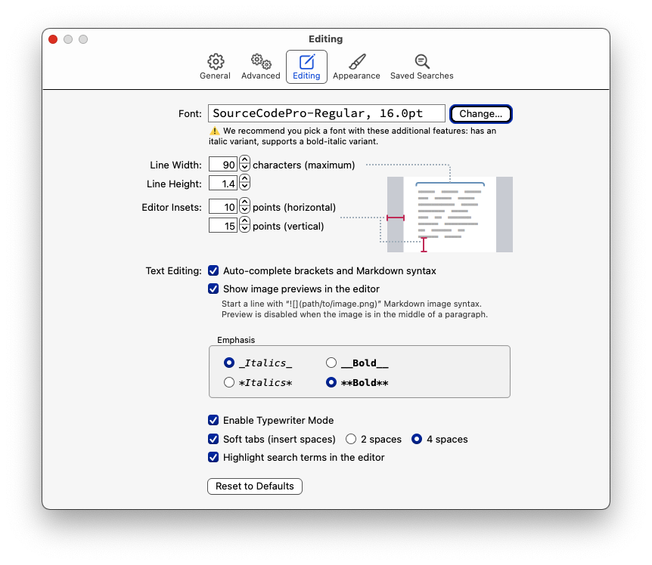Switch to the Advanced settings pane
Screen dimensions: 652x565
pyautogui.click(x=260, y=66)
